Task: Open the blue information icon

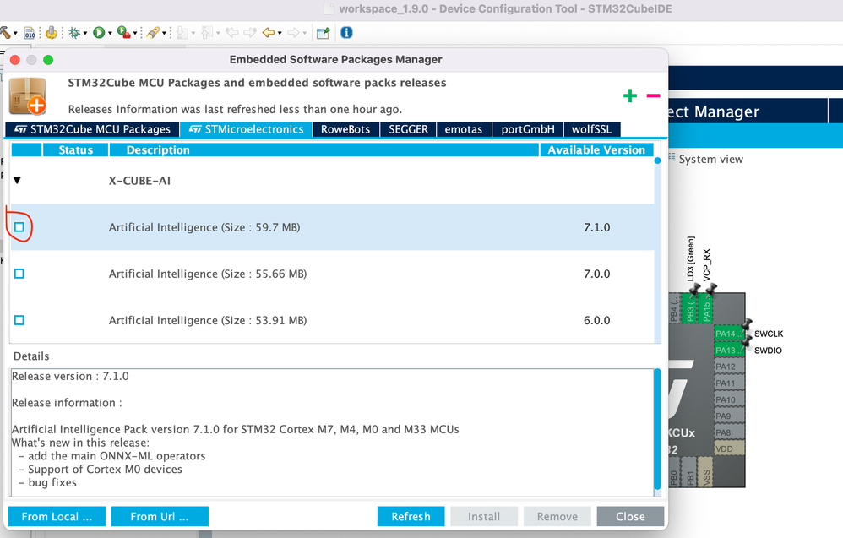Action: (x=347, y=33)
